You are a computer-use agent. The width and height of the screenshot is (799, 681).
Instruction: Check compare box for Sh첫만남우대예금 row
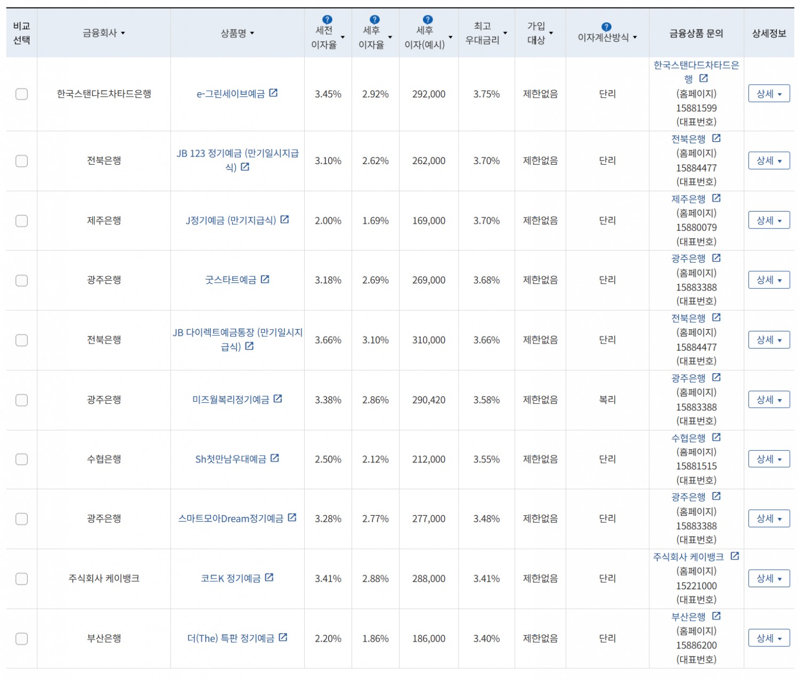tap(21, 459)
